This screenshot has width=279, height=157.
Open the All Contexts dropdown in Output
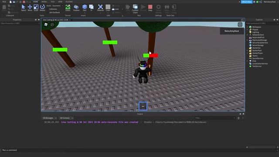click(66, 118)
